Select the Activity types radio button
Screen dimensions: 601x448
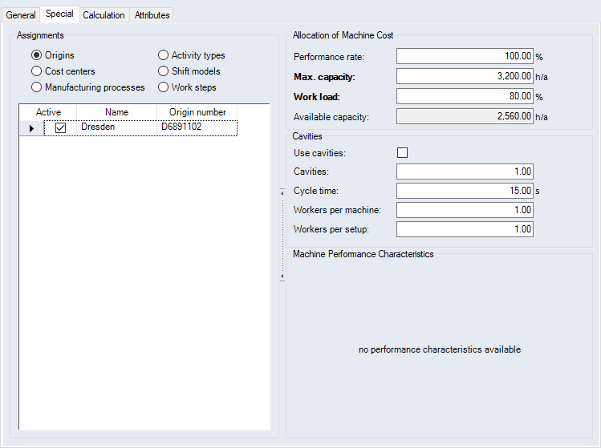pos(163,55)
